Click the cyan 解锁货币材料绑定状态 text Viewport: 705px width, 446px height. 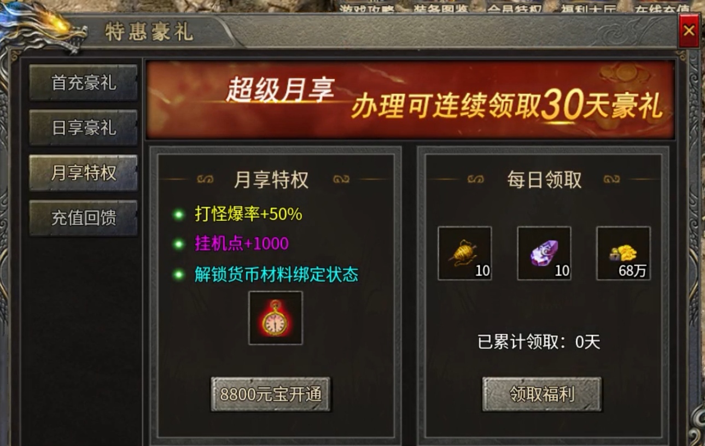(x=276, y=274)
